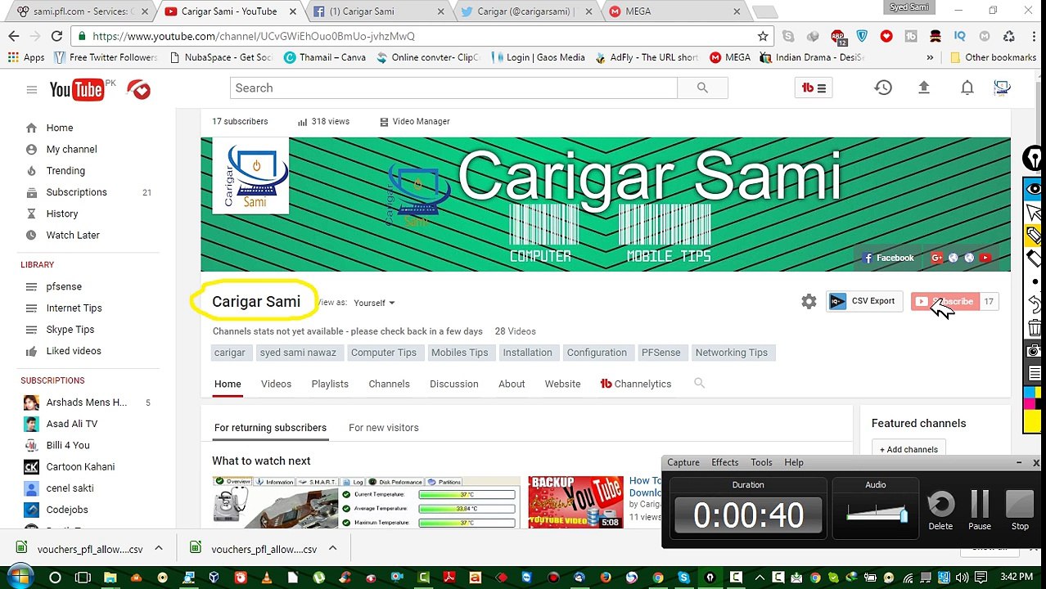Open the 'Online conveter- ClipC' bookmark

[427, 57]
